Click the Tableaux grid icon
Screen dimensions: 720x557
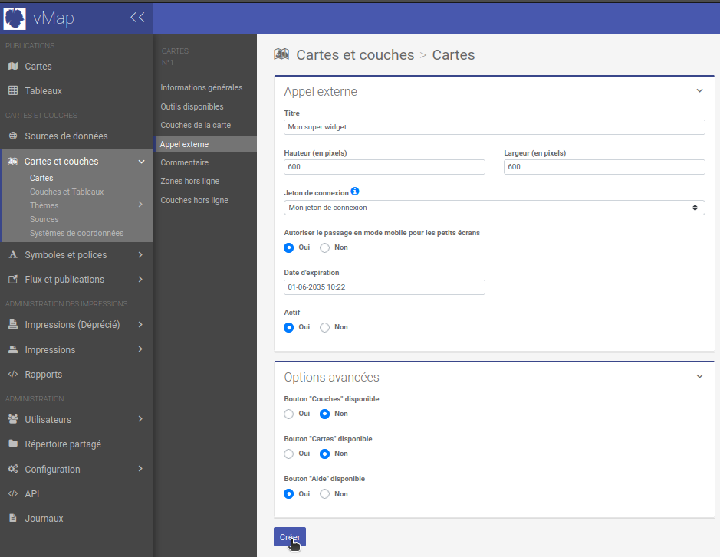click(13, 91)
